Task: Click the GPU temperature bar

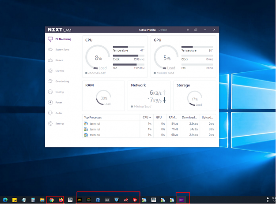Action: click(x=197, y=47)
